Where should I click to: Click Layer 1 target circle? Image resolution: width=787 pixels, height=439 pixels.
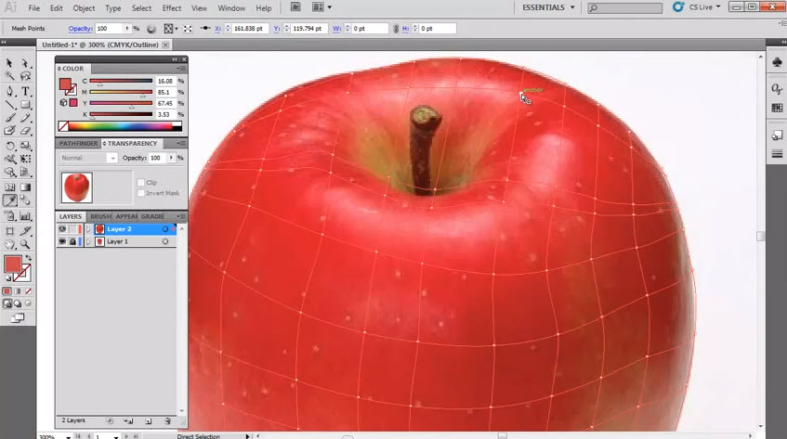[165, 241]
